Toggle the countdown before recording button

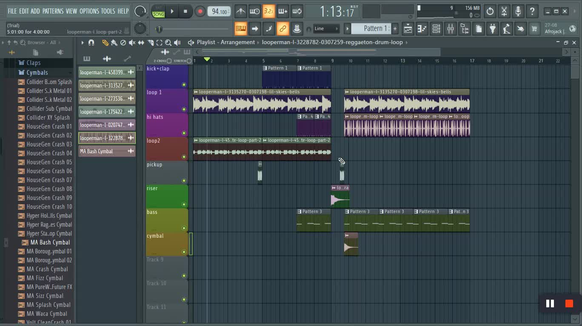coord(268,11)
